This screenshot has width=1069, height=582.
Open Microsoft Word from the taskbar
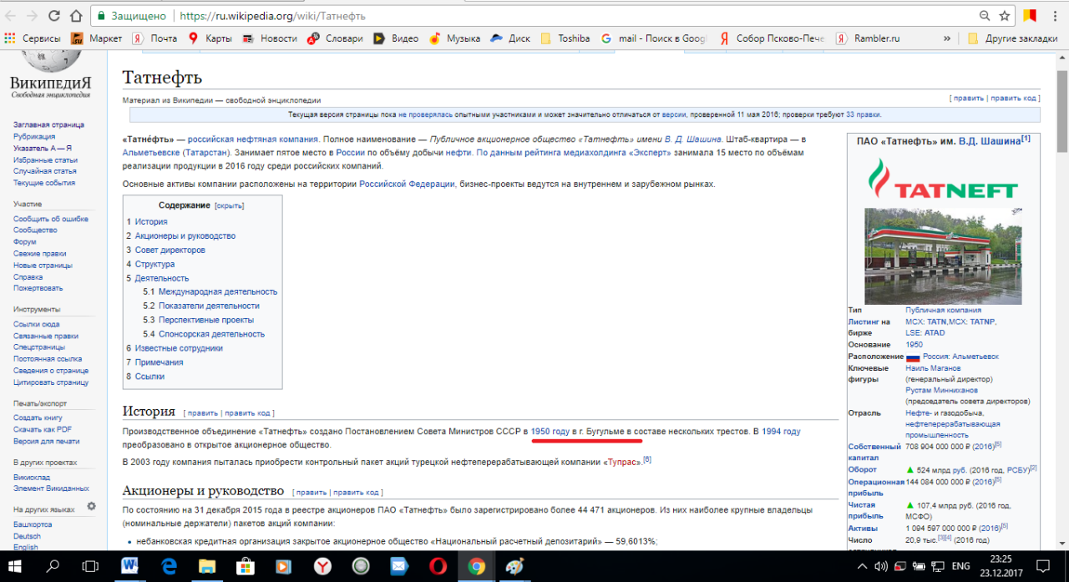click(x=129, y=566)
